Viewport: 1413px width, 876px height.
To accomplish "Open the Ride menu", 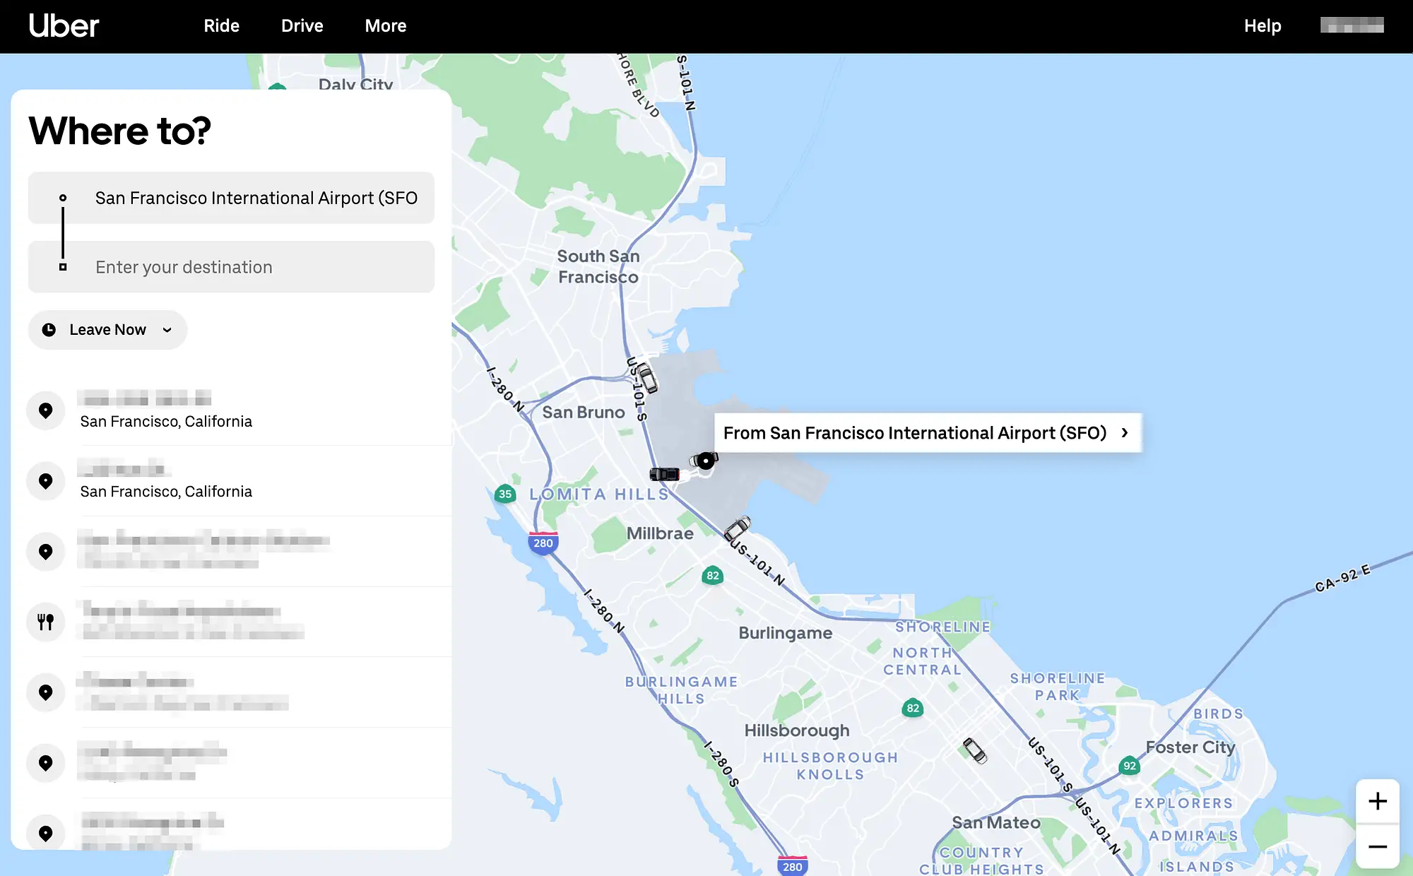I will tap(221, 26).
